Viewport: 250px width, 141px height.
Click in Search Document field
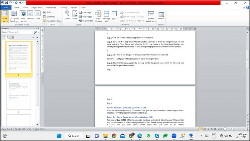point(17,32)
